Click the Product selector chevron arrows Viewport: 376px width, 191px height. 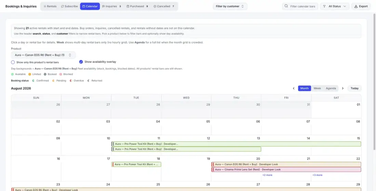coord(70,55)
